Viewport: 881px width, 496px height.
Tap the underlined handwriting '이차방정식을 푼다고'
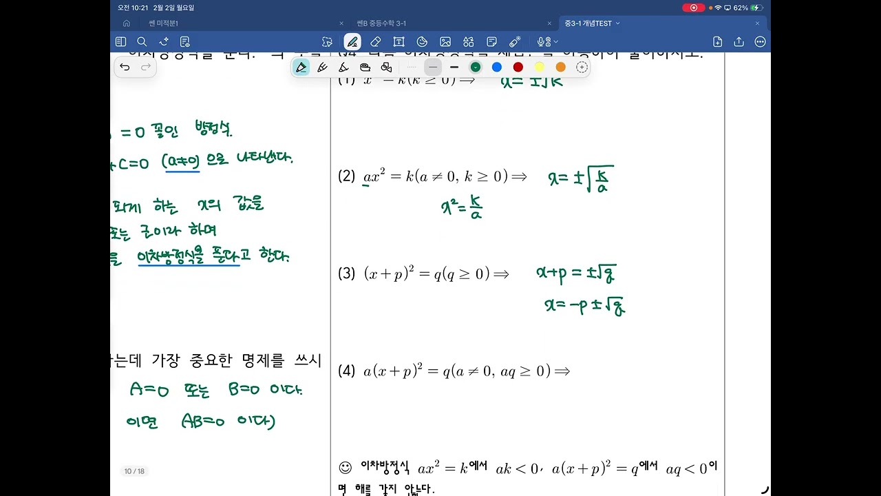click(189, 257)
